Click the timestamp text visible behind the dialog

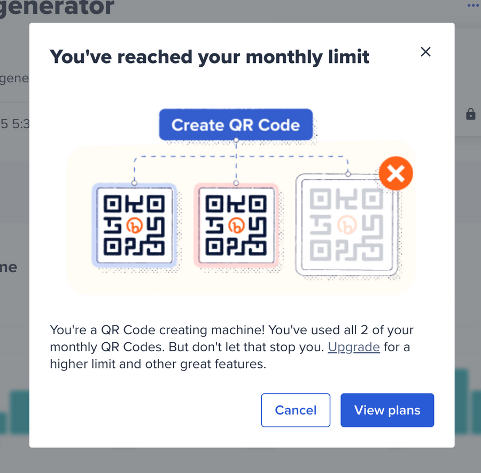point(14,124)
